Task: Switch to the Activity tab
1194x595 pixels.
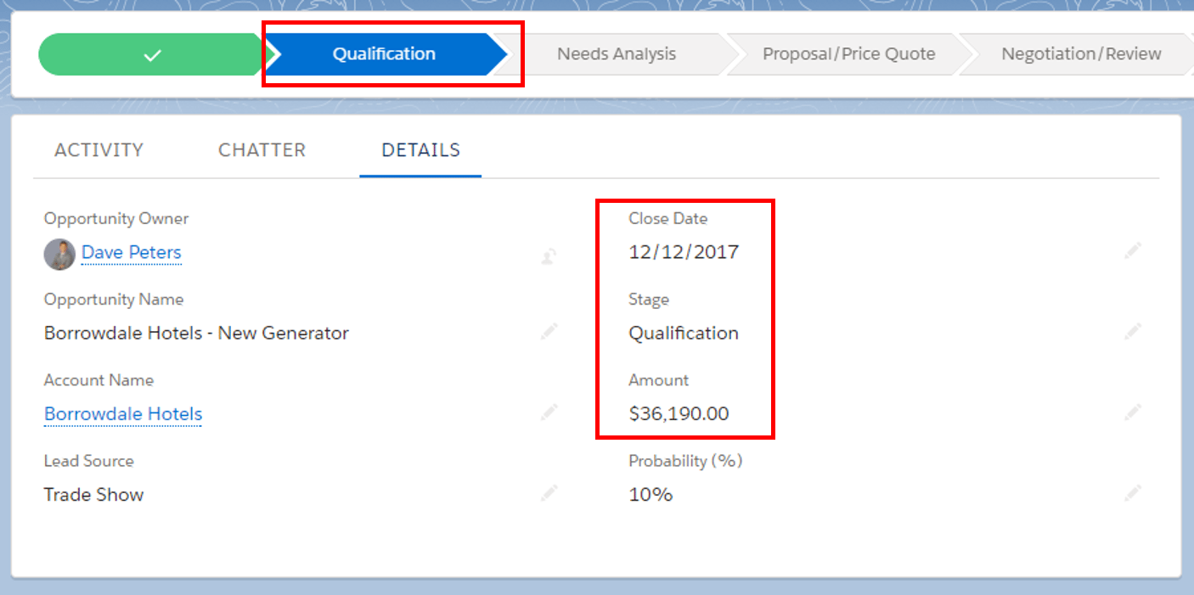Action: [99, 150]
